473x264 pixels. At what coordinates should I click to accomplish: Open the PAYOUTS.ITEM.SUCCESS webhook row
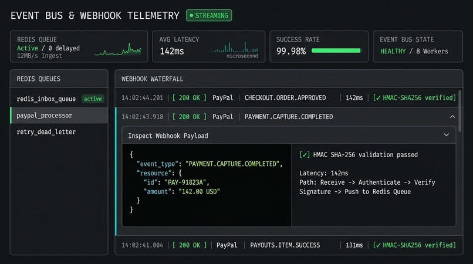pos(289,245)
